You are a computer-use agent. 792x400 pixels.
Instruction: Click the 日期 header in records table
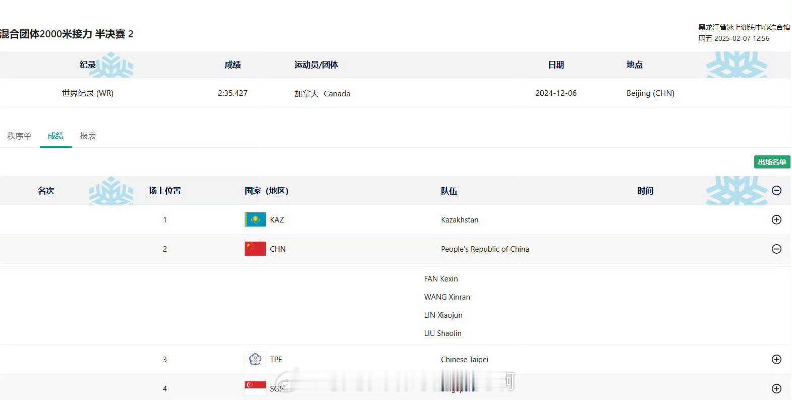point(556,65)
